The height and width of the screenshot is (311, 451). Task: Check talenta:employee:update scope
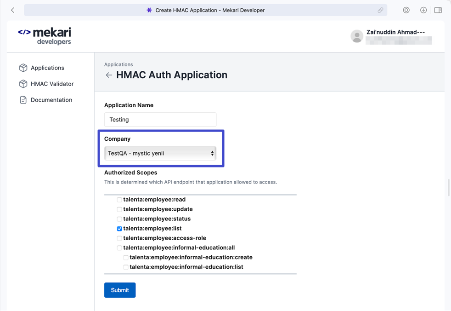point(119,209)
